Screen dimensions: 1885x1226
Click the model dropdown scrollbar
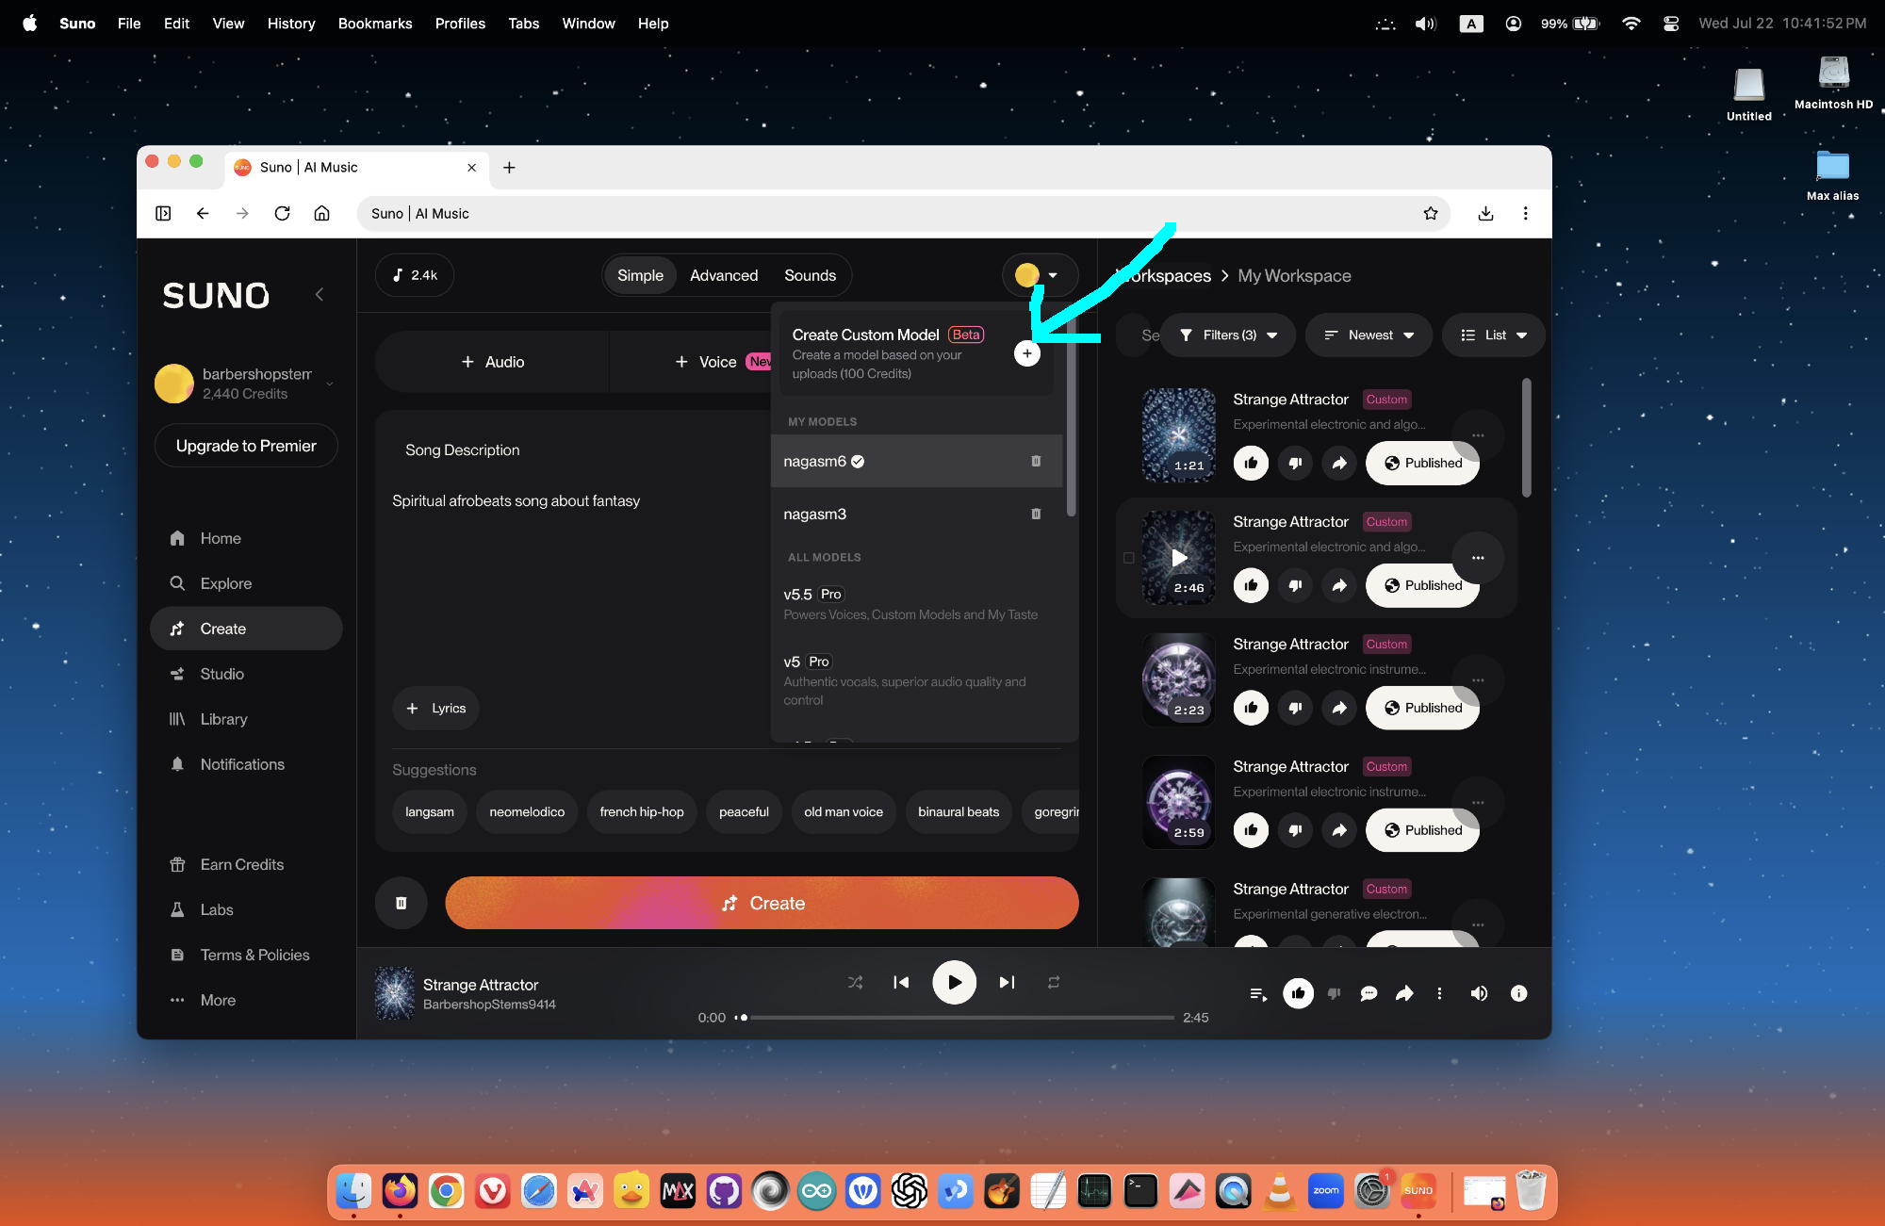pos(1071,419)
